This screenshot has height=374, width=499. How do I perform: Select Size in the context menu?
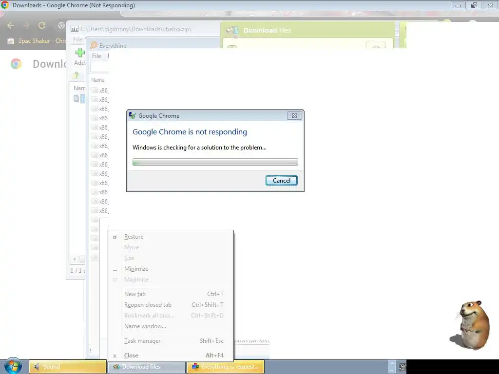click(x=171, y=258)
